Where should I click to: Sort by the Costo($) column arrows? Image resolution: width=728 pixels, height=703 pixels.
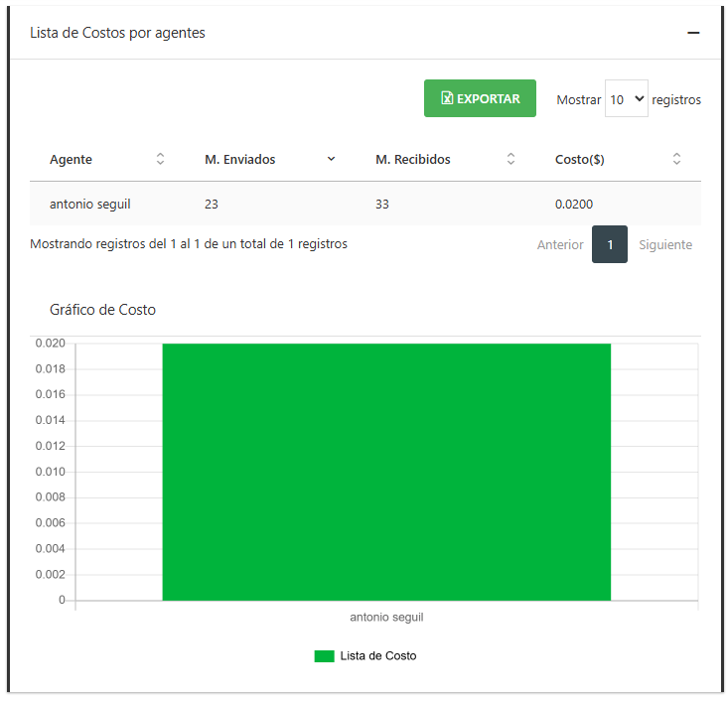point(676,159)
